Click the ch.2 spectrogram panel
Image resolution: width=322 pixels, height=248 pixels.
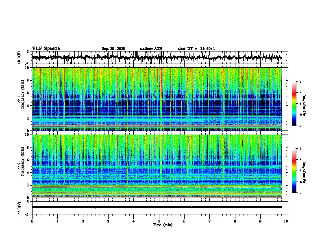coord(157,166)
